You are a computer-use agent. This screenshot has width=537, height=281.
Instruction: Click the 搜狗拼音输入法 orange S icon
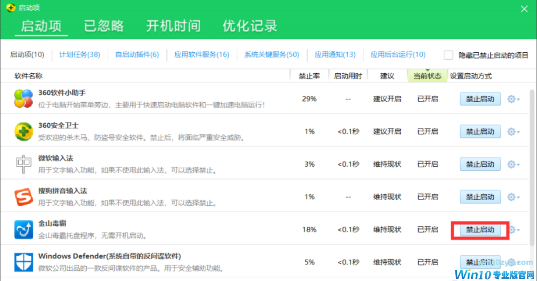pos(23,197)
